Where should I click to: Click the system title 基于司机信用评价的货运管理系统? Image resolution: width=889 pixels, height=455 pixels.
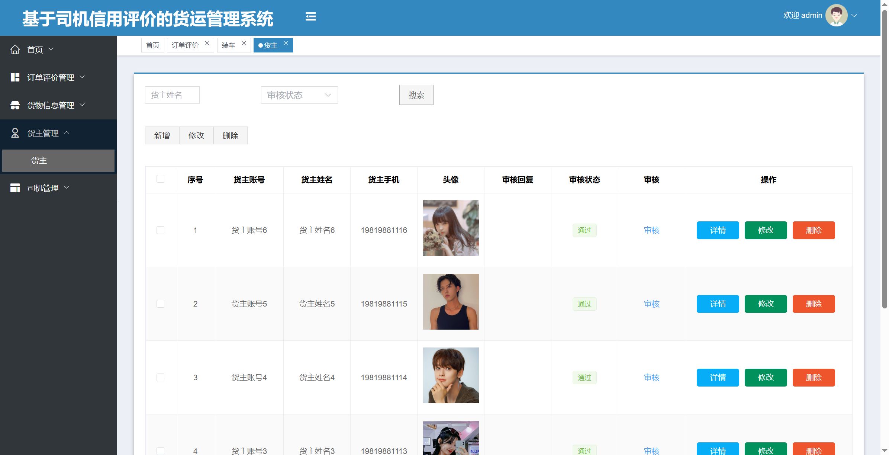(x=148, y=19)
